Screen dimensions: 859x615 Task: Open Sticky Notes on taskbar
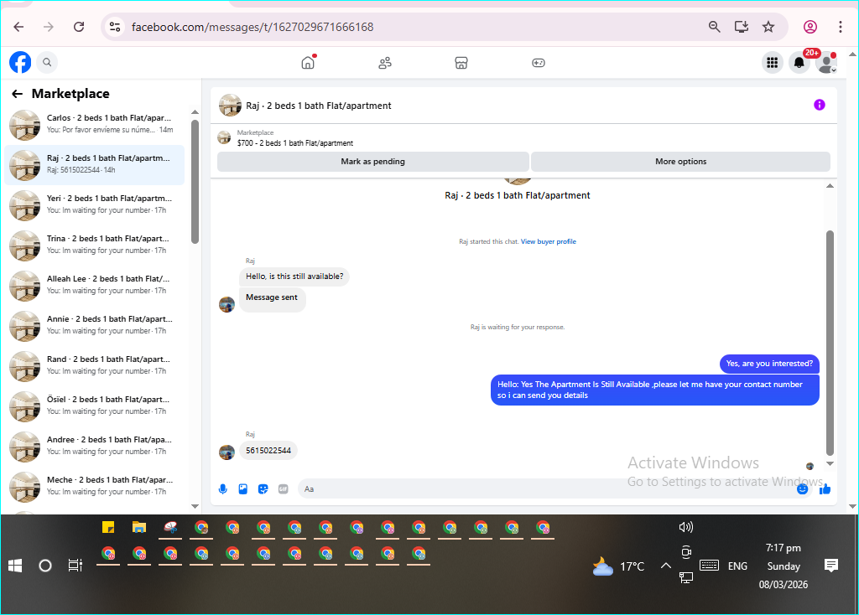[108, 528]
